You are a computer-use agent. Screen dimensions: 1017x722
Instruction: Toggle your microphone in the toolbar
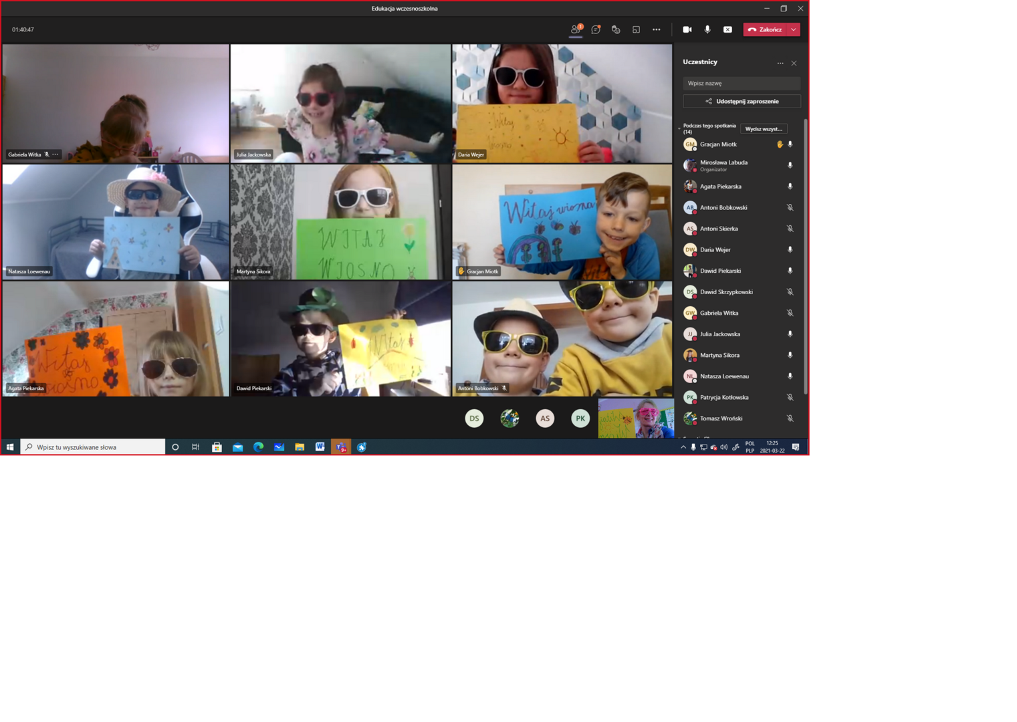pos(707,29)
